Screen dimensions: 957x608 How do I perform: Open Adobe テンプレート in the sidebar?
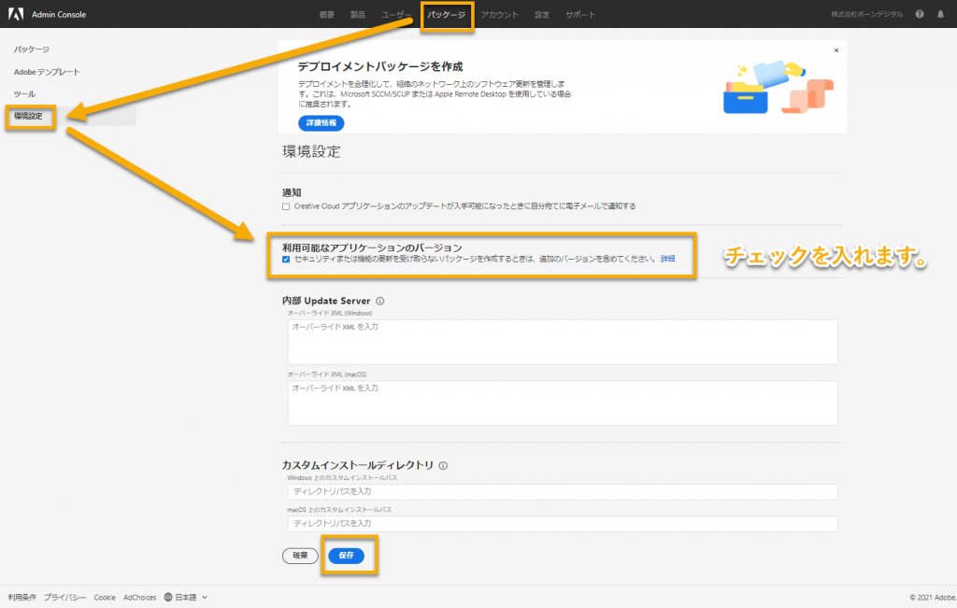(47, 72)
